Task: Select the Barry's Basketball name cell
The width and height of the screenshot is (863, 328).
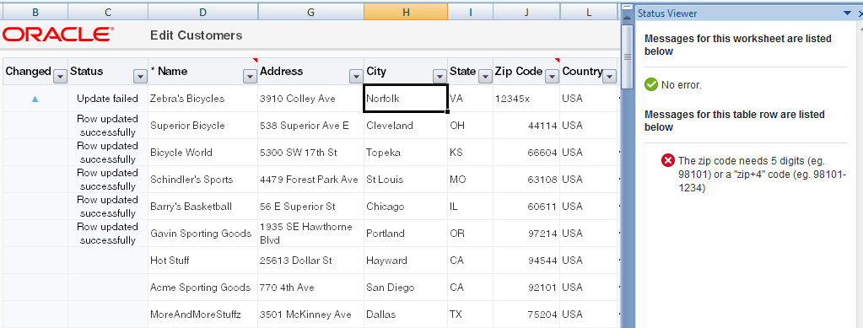Action: tap(203, 207)
